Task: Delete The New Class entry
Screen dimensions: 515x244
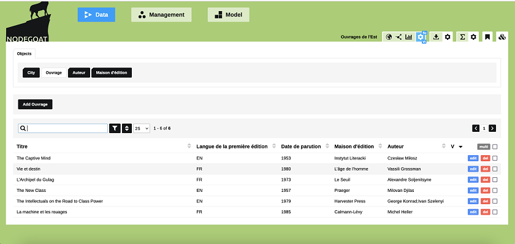Action: point(486,191)
